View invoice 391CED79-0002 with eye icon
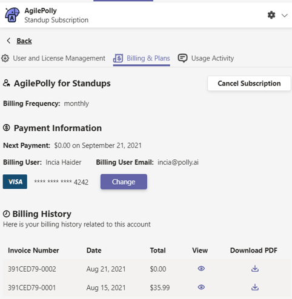This screenshot has width=292, height=299. click(x=201, y=269)
